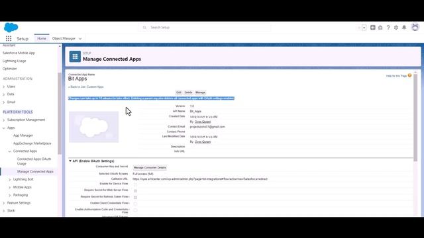
Task: Click Back to List: Custom Apps link
Action: [86, 87]
